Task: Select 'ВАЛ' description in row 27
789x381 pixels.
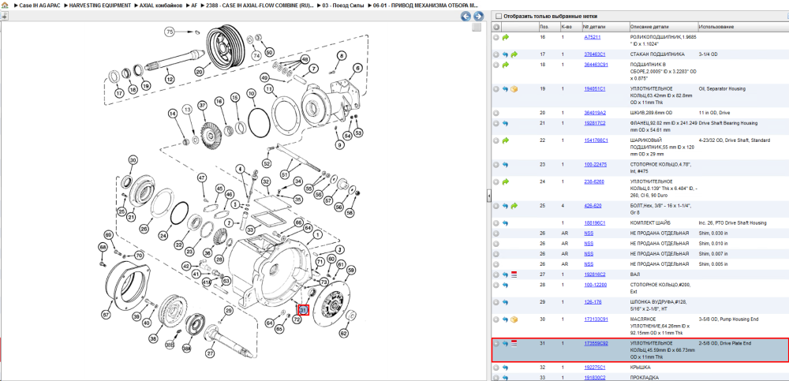Action: point(635,275)
